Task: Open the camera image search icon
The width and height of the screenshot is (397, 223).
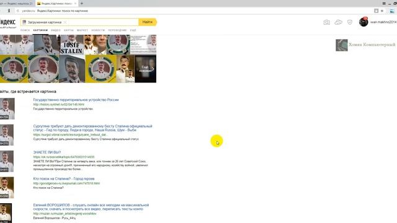Action: tap(326, 22)
